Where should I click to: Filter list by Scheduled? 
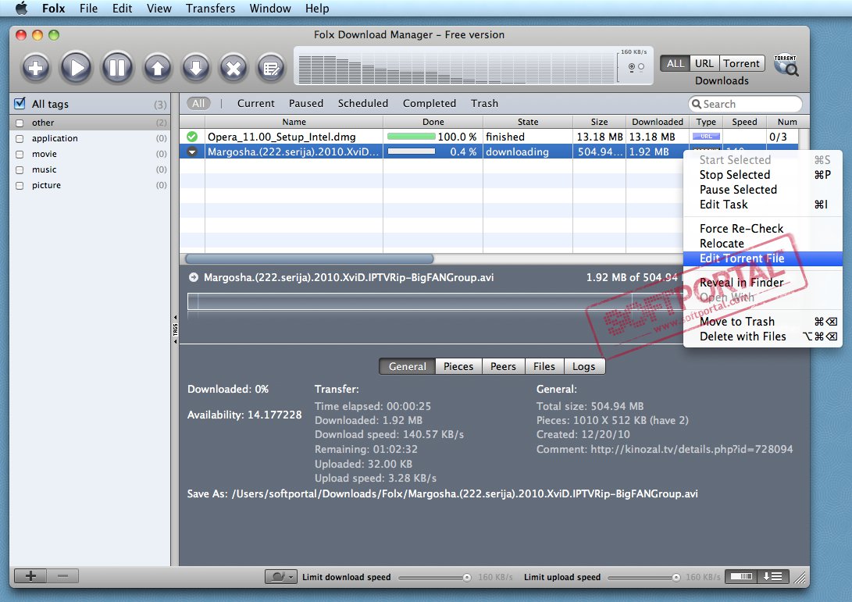coord(363,103)
